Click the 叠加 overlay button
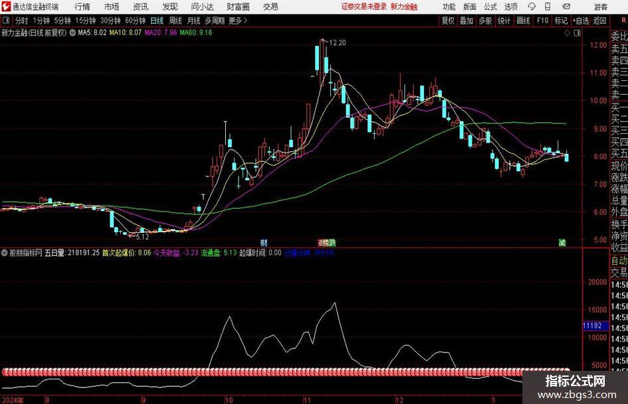This screenshot has width=628, height=404. (467, 21)
